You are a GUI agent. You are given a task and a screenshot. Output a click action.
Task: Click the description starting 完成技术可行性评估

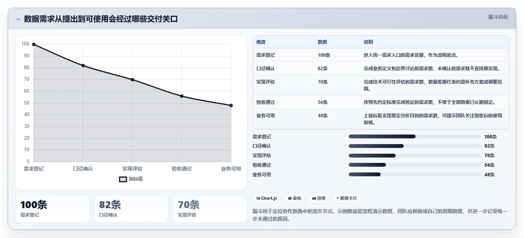pos(433,85)
